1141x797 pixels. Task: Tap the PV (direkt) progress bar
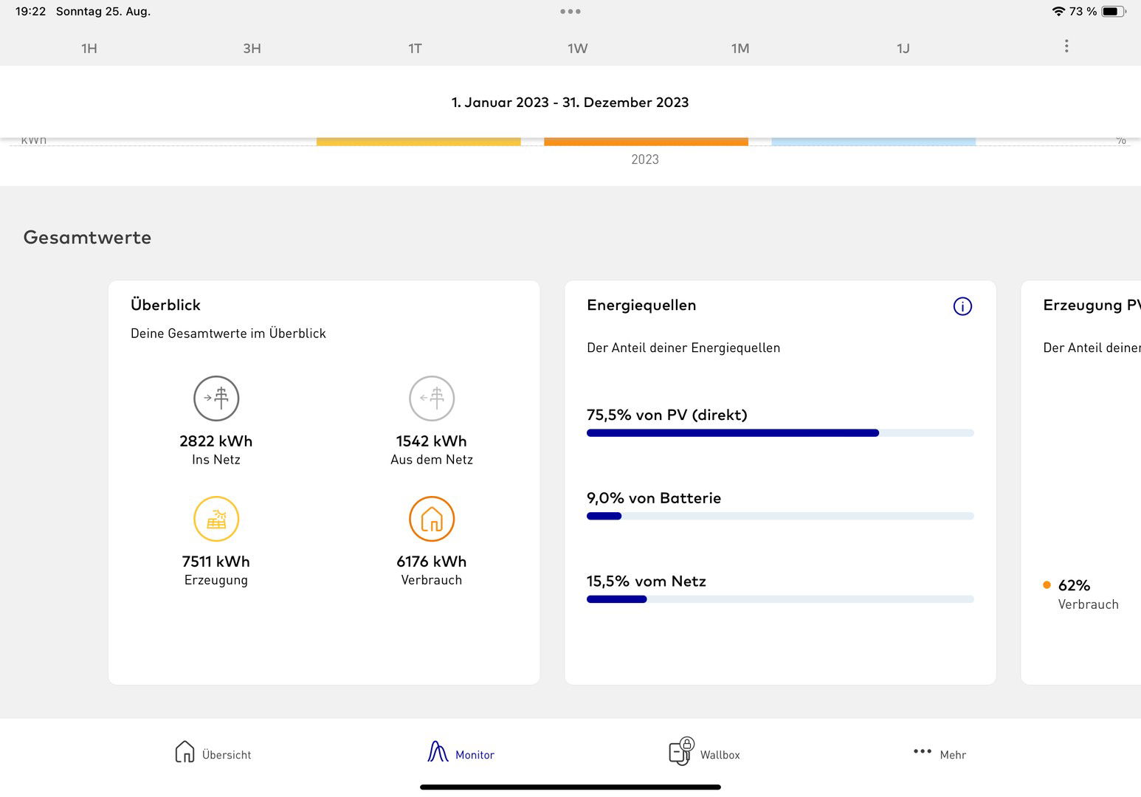tap(780, 433)
